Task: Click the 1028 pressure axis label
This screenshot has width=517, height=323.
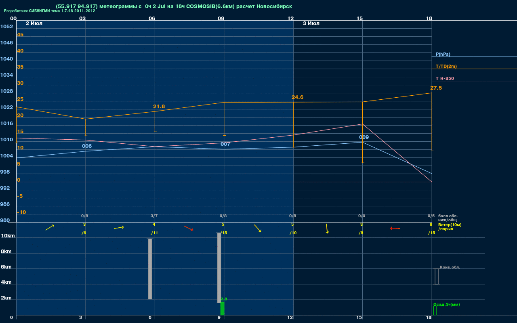Action: coord(6,91)
